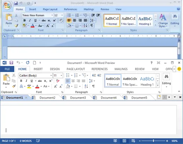Click smiley feedback icon in Word Preview ribbon
Viewport: 183px width, 144px height.
[x=179, y=69]
